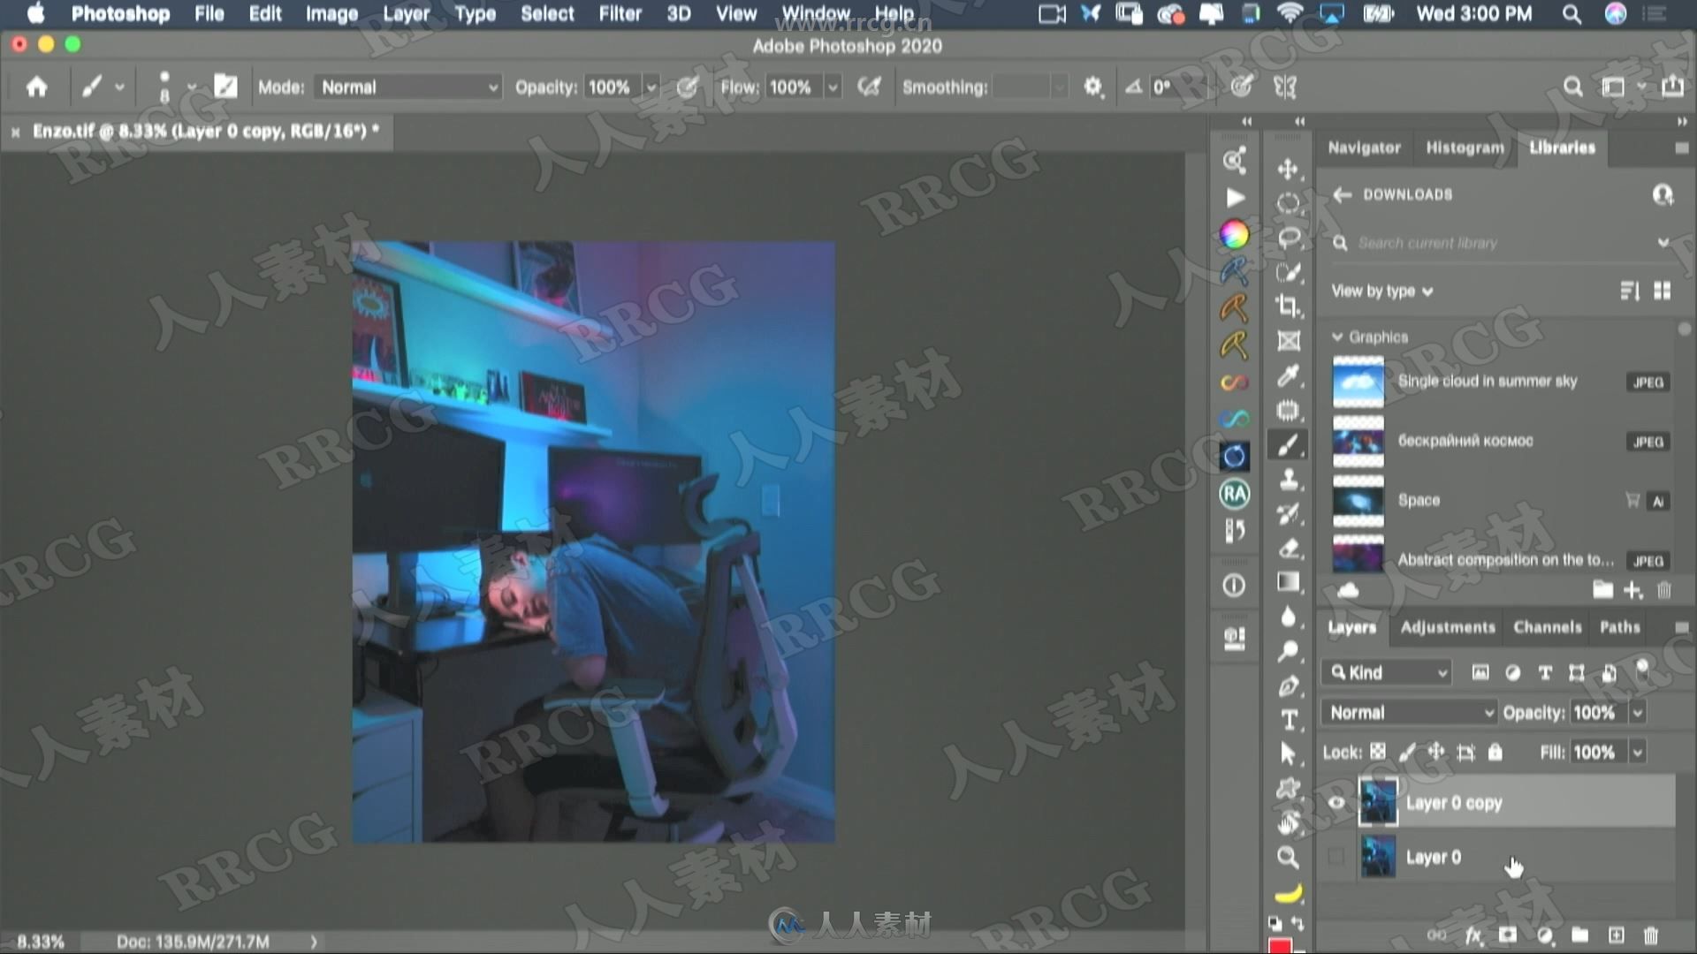
Task: Toggle visibility of Layer 0 copy
Action: (x=1338, y=801)
